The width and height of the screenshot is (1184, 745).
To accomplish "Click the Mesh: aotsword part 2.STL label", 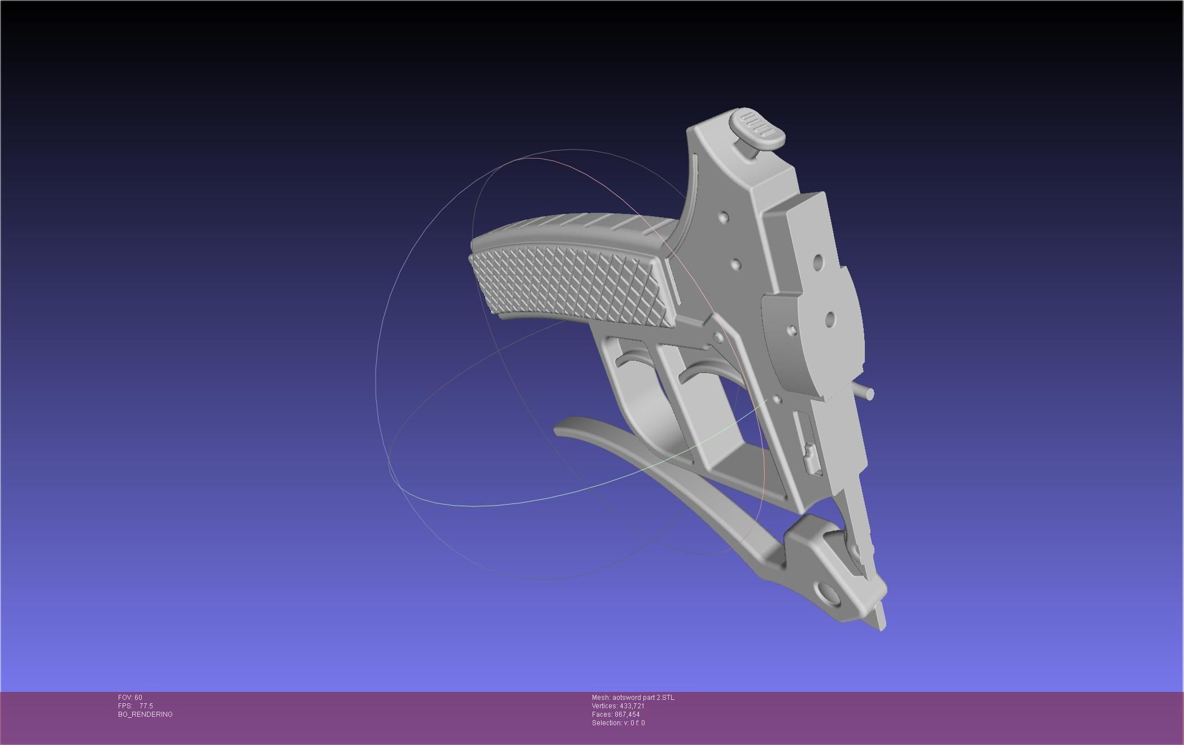I will pos(633,698).
